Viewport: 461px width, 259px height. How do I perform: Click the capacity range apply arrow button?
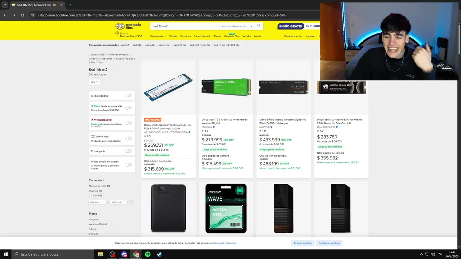pyautogui.click(x=131, y=202)
